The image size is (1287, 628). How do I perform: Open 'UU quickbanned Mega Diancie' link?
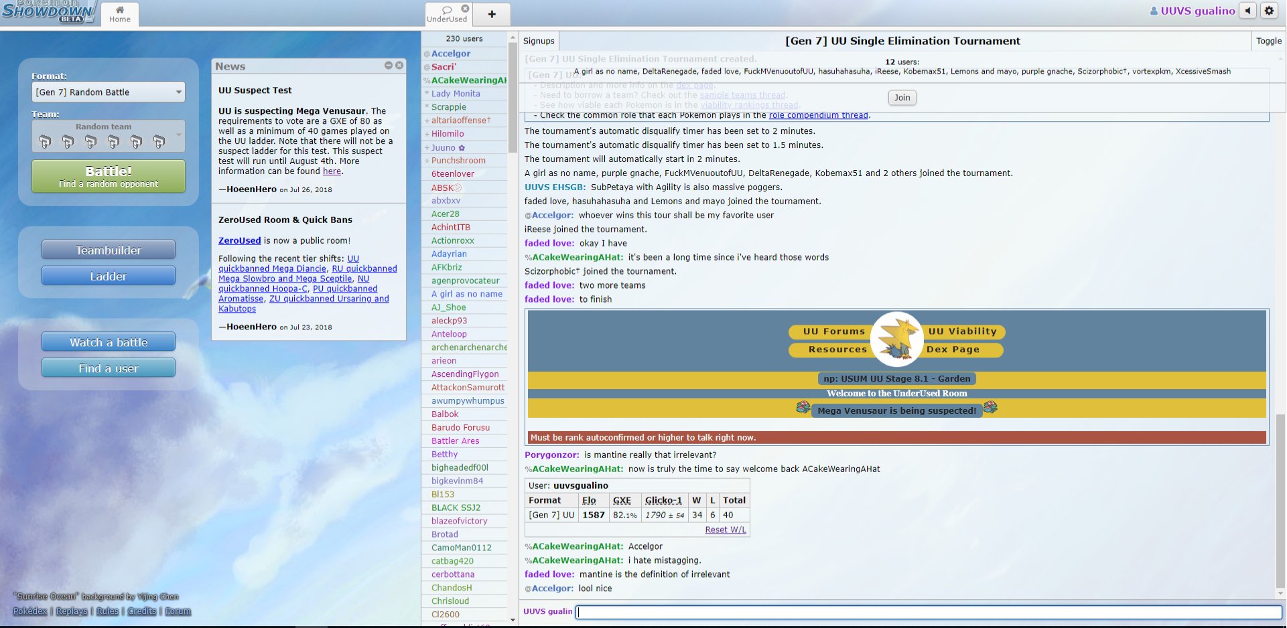pos(289,264)
